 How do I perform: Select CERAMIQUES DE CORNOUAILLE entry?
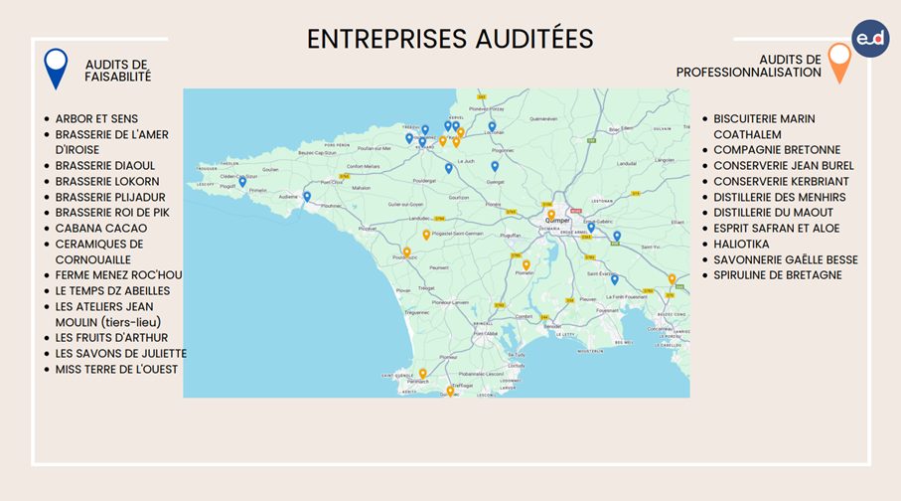[99, 251]
